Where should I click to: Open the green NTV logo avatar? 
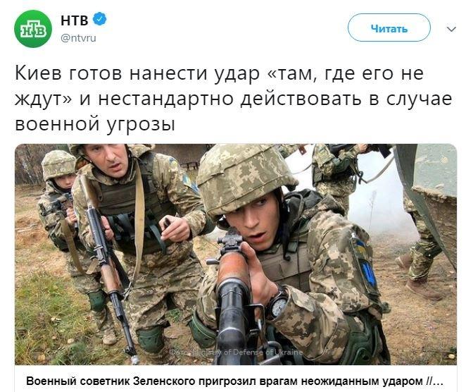point(33,29)
